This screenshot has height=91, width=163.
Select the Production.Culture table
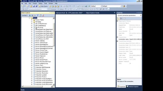(41, 69)
